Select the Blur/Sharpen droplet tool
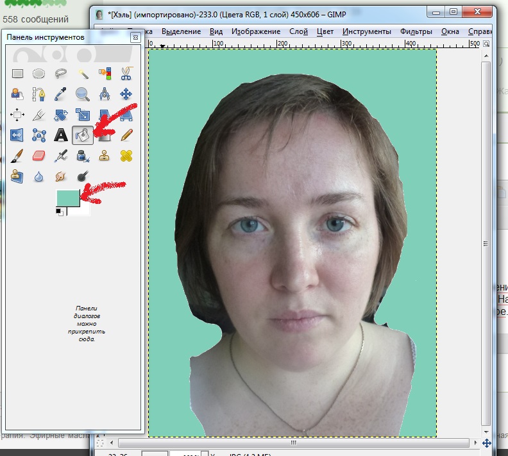Image resolution: width=508 pixels, height=456 pixels. click(39, 177)
